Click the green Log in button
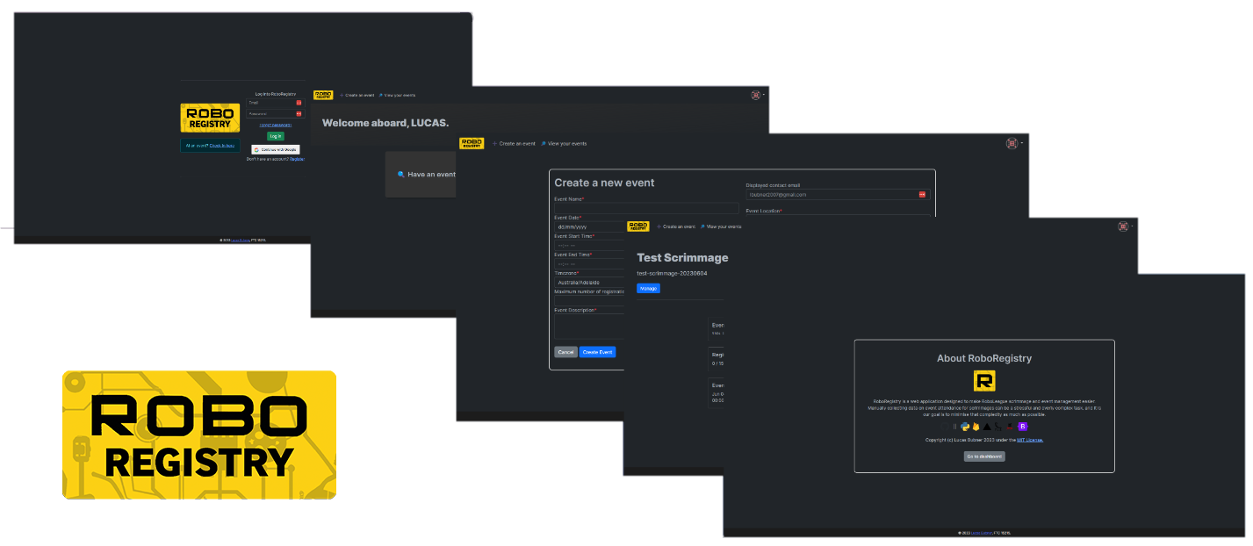Screen dimensions: 1253x546 coord(276,136)
